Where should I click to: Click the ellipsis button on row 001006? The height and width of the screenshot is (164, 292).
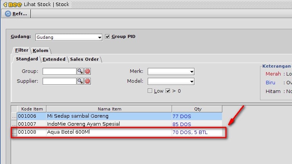pyautogui.click(x=14, y=116)
